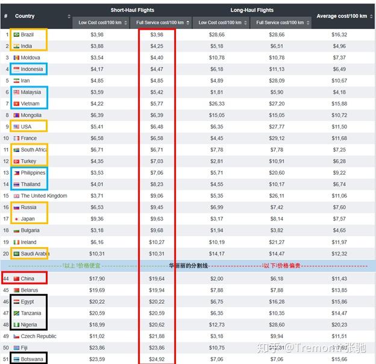This screenshot has width=376, height=364.
Task: Click the Moldova flag icon
Action: (16, 58)
